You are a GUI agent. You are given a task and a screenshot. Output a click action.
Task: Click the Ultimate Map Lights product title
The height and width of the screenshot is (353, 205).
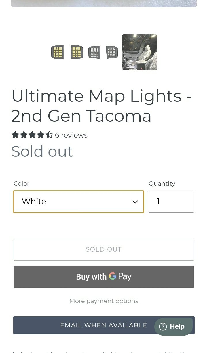pyautogui.click(x=101, y=106)
